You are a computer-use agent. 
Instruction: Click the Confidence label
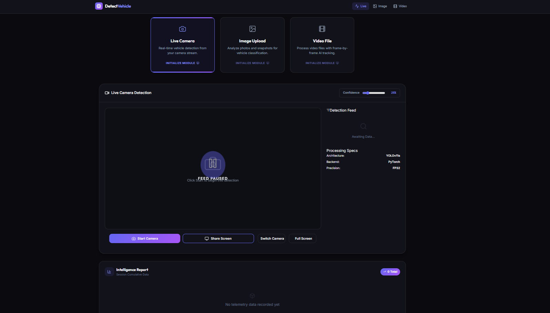(x=351, y=93)
